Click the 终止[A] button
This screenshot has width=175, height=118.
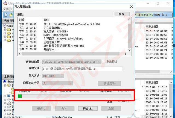click(88, 108)
